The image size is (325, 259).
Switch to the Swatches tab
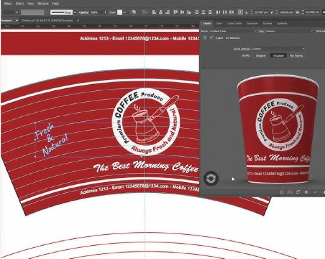point(252,23)
